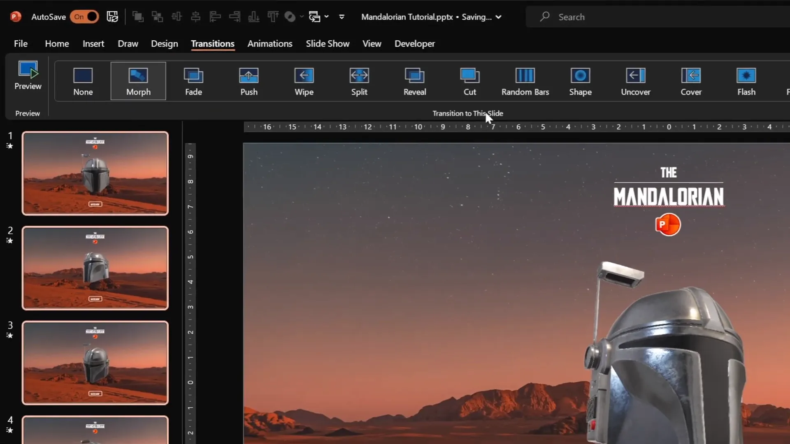Click the Save icon in the title bar

pyautogui.click(x=112, y=17)
